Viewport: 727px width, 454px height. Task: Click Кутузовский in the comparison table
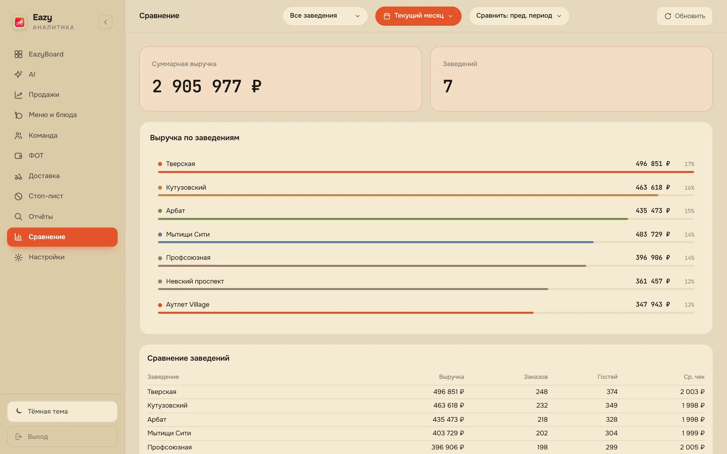(x=167, y=406)
